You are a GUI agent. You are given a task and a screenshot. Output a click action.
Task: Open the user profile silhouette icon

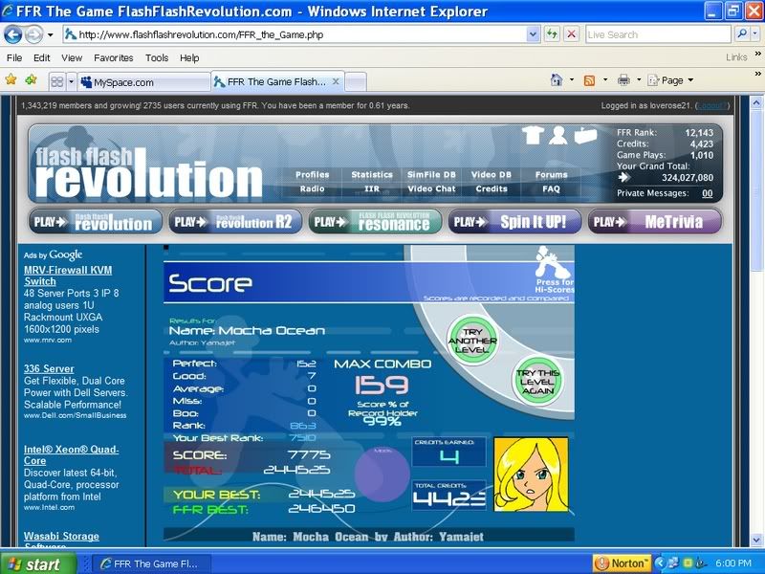(558, 136)
